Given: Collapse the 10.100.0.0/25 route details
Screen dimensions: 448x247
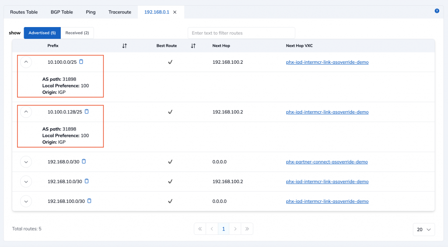Looking at the screenshot, I should tap(26, 62).
